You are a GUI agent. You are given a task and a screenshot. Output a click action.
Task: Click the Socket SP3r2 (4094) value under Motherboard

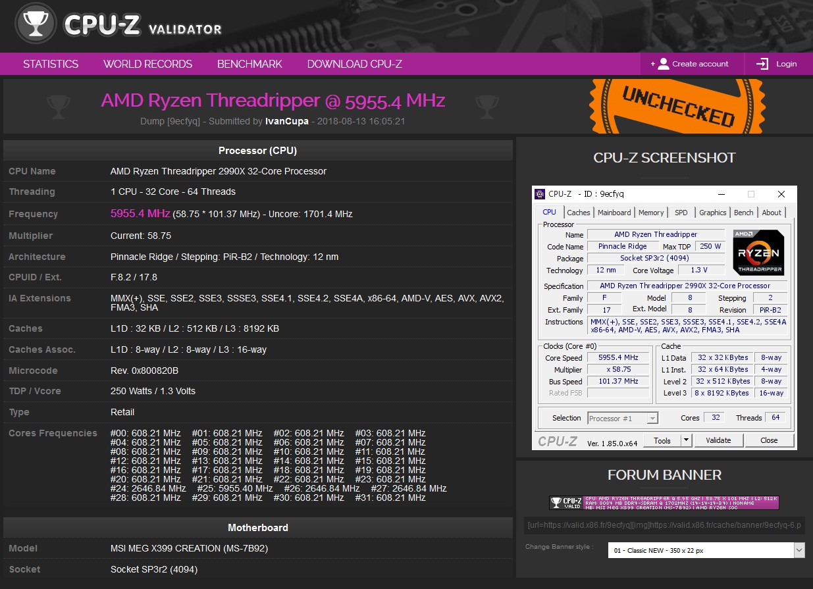[154, 569]
